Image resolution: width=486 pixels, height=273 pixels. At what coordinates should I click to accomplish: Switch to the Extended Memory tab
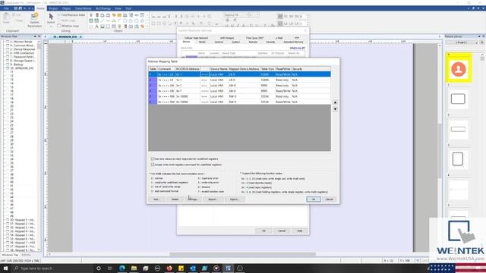[x=293, y=42]
